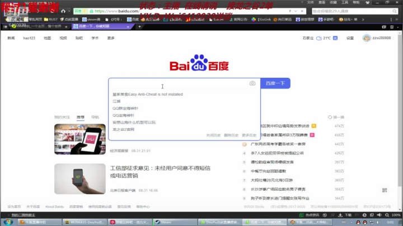Select the Easy Anti-Cheat history suggestion
Image resolution: width=403 pixels, height=226 pixels.
click(x=148, y=94)
